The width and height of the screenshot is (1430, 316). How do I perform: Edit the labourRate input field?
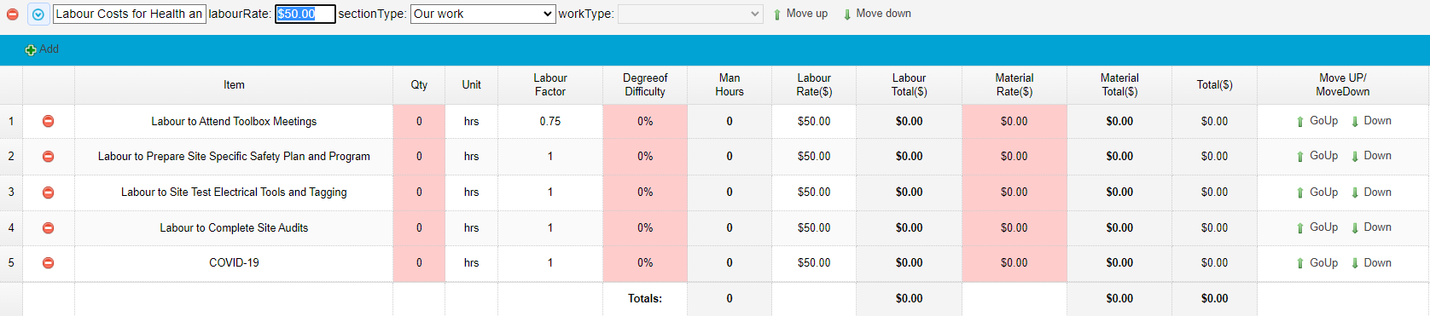pos(305,14)
